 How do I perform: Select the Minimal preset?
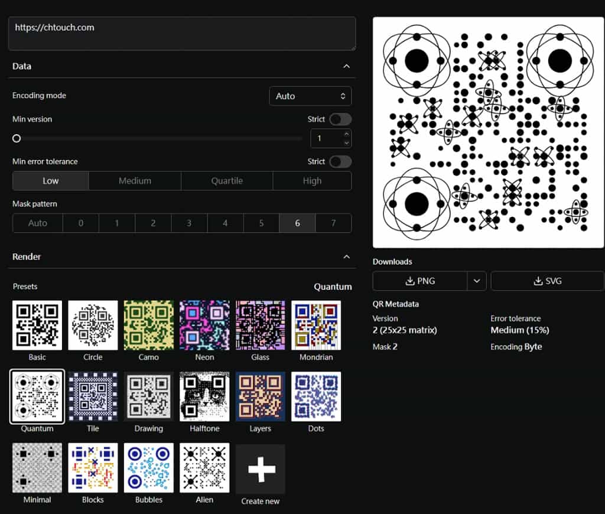37,468
